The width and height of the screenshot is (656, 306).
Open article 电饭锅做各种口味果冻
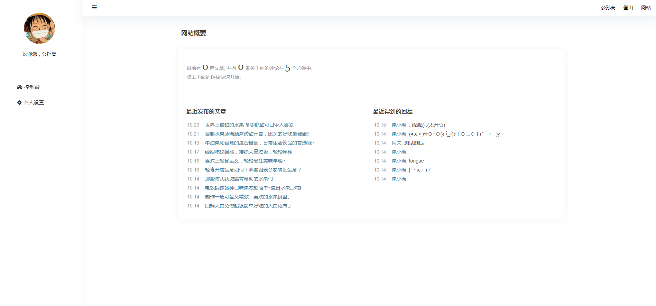pyautogui.click(x=253, y=188)
